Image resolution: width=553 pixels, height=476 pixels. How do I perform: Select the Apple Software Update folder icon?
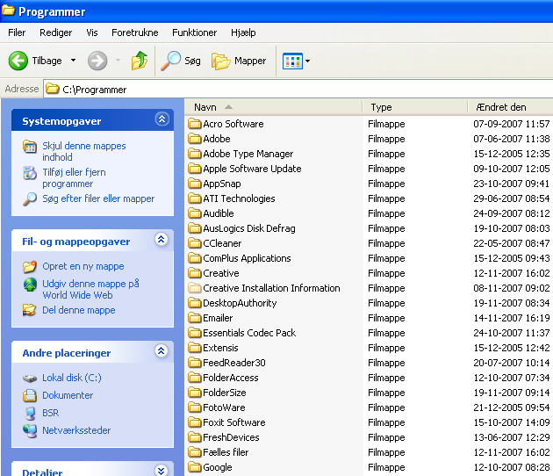194,169
